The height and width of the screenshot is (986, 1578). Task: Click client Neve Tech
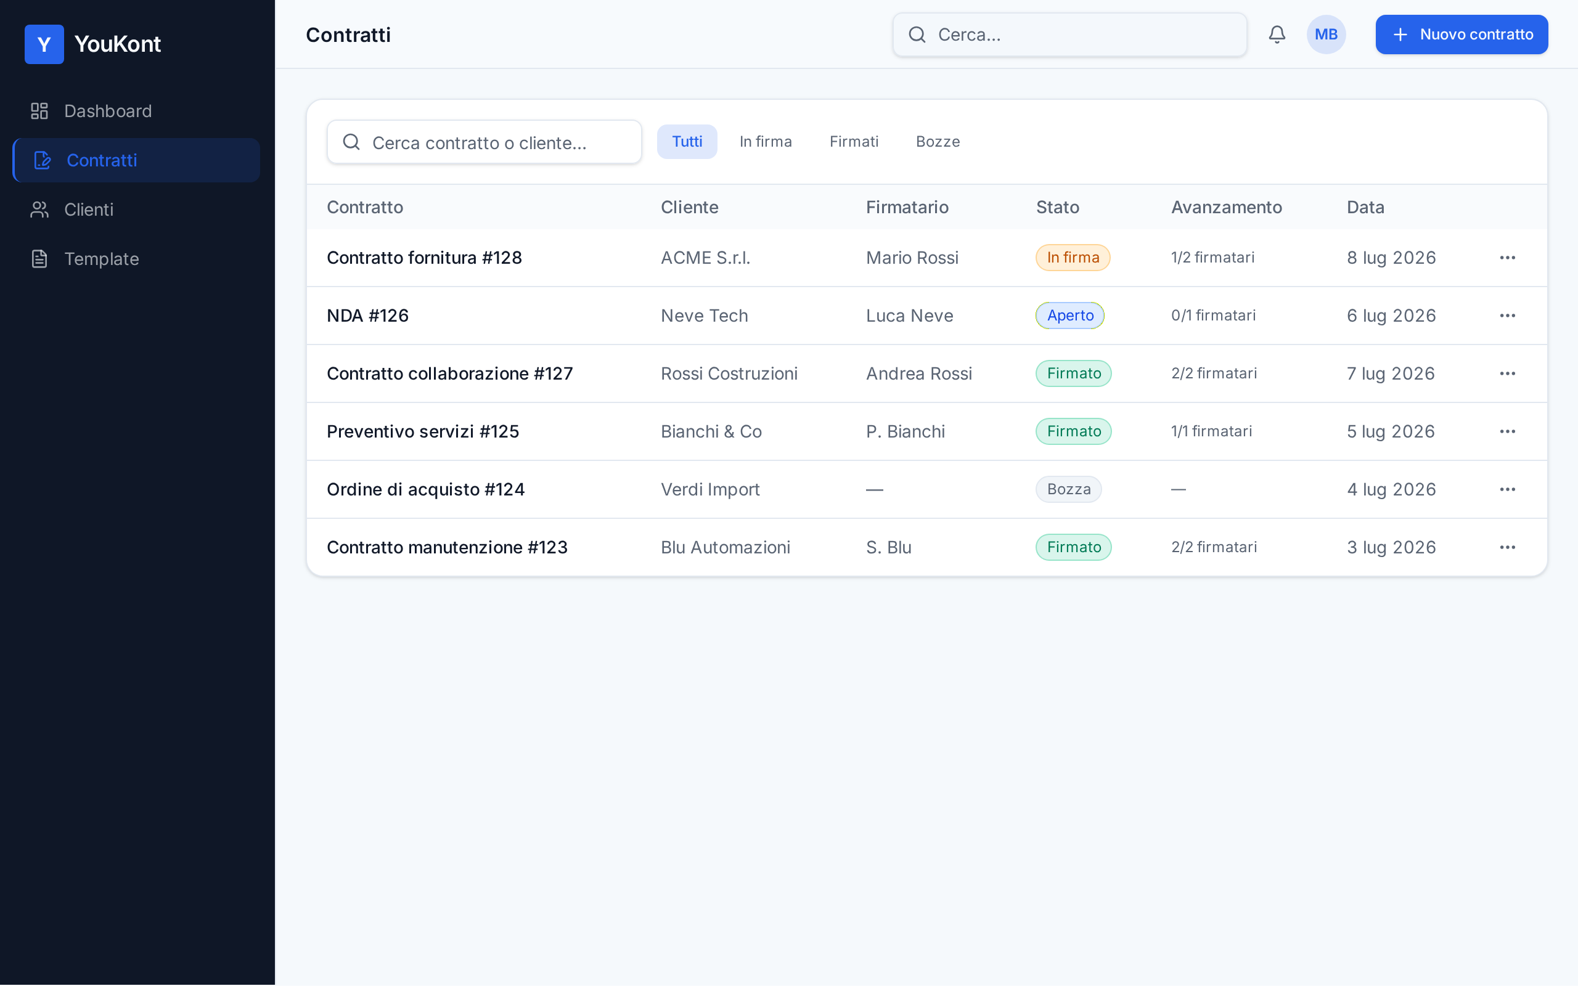coord(704,316)
